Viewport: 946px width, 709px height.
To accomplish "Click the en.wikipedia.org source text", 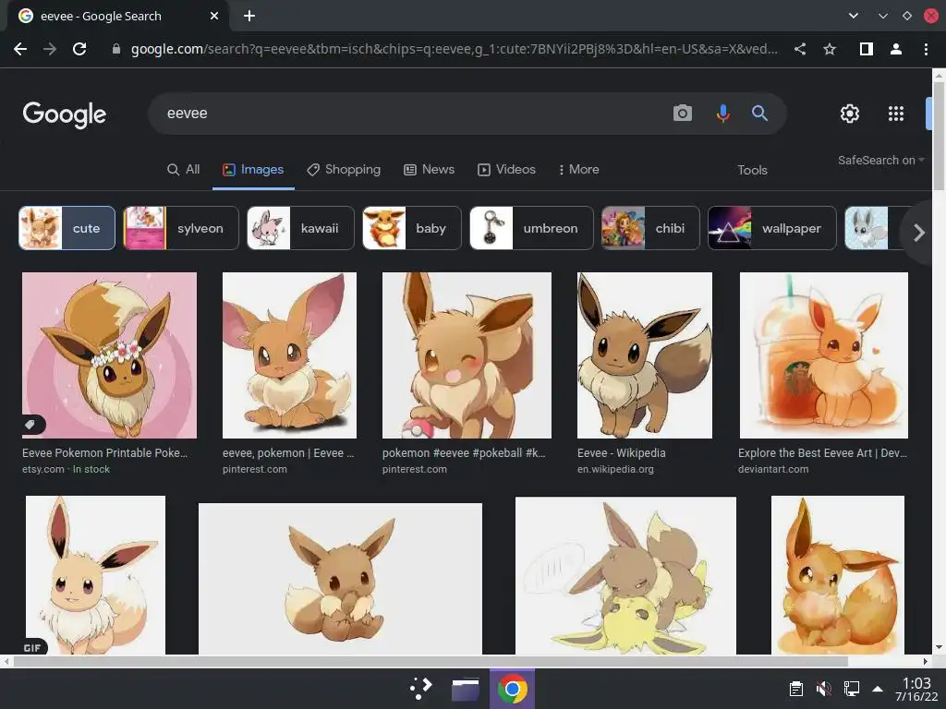I will 615,469.
